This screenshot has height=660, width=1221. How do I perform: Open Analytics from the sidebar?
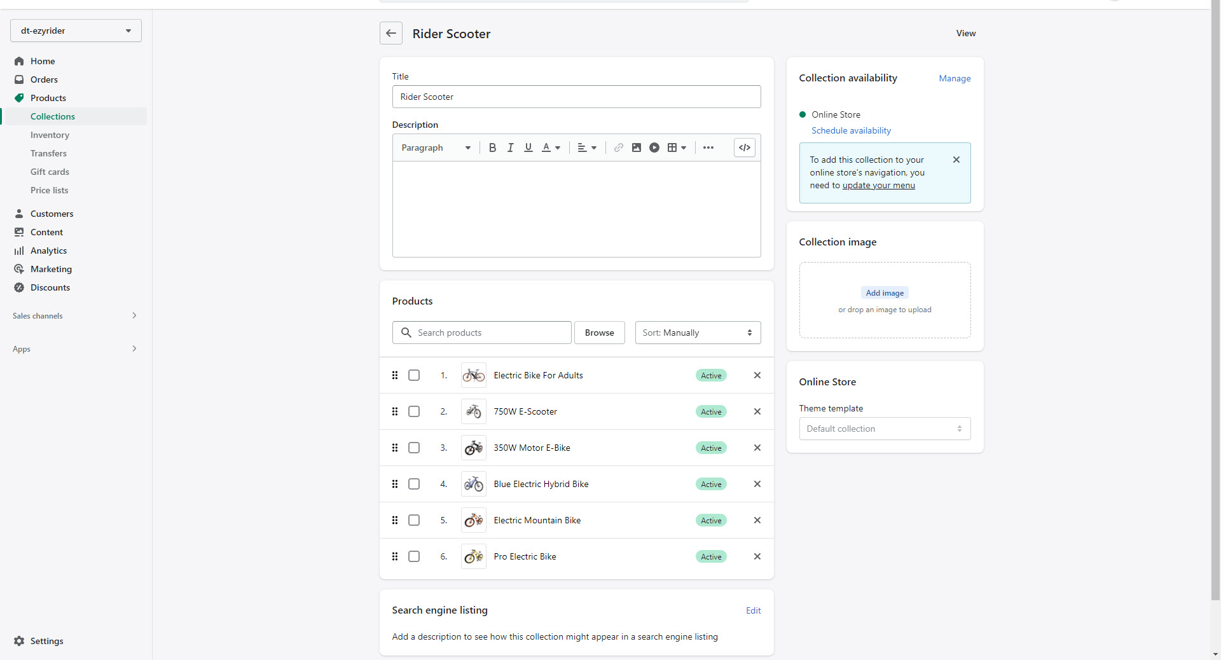[x=48, y=251]
